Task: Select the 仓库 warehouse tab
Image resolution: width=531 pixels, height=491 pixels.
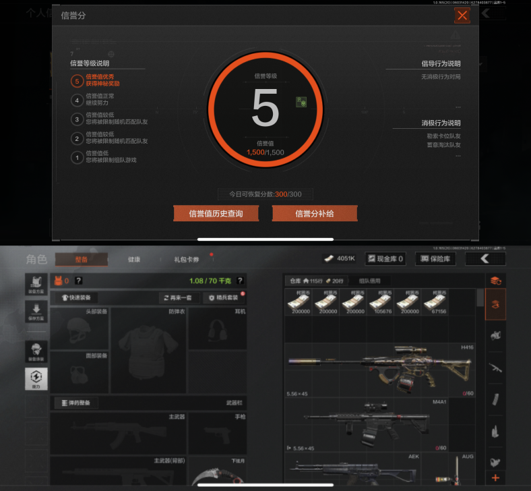Action: click(316, 281)
